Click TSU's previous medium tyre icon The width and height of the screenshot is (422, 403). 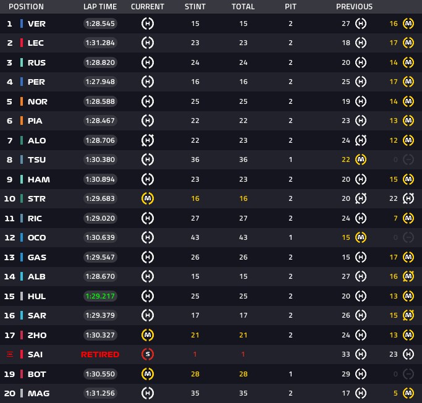(361, 159)
